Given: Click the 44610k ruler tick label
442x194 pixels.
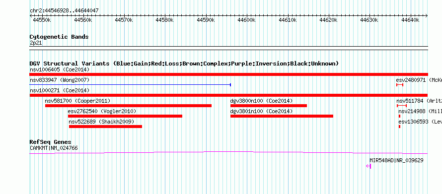Looking at the screenshot, I should pos(288,20).
